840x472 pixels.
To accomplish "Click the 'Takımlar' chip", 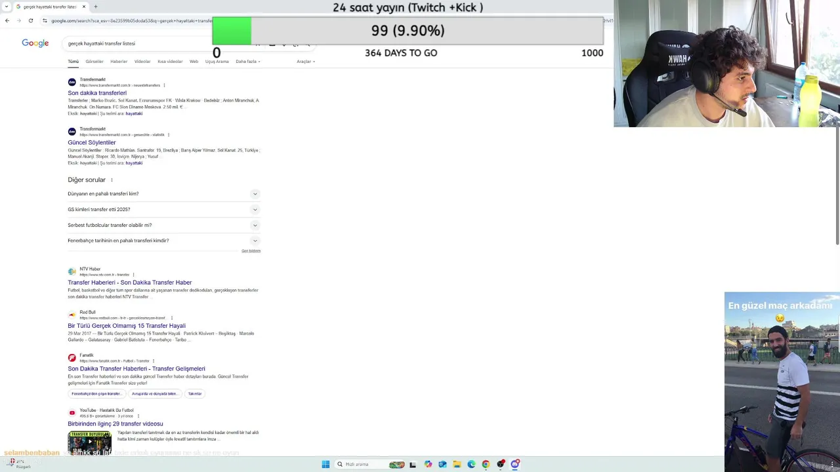I will click(x=195, y=394).
